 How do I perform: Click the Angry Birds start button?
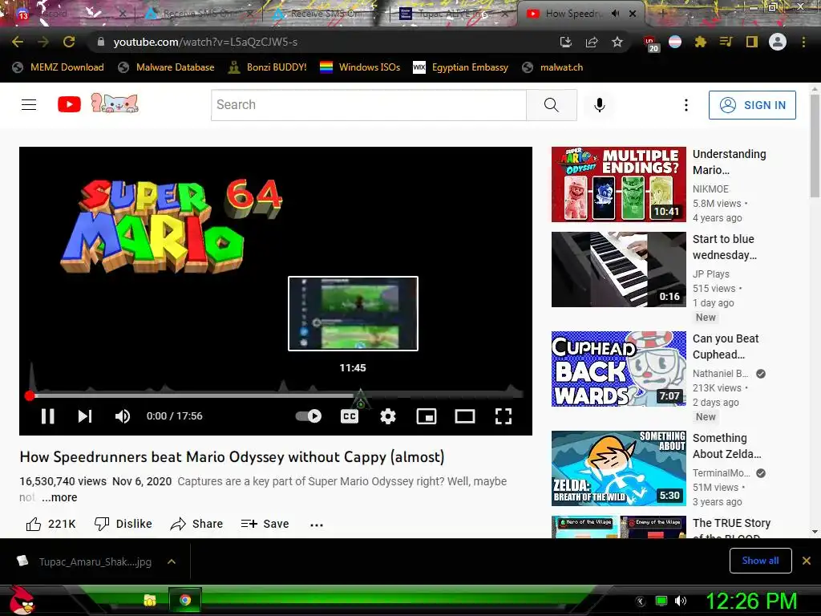(x=22, y=600)
